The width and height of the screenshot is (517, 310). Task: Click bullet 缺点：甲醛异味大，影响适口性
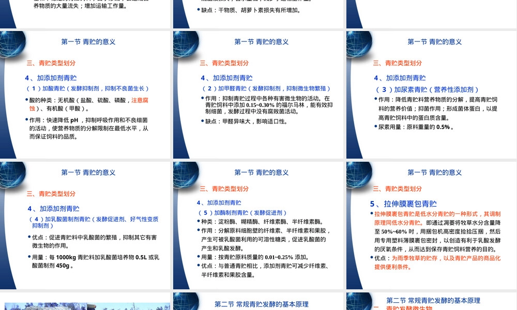point(245,121)
